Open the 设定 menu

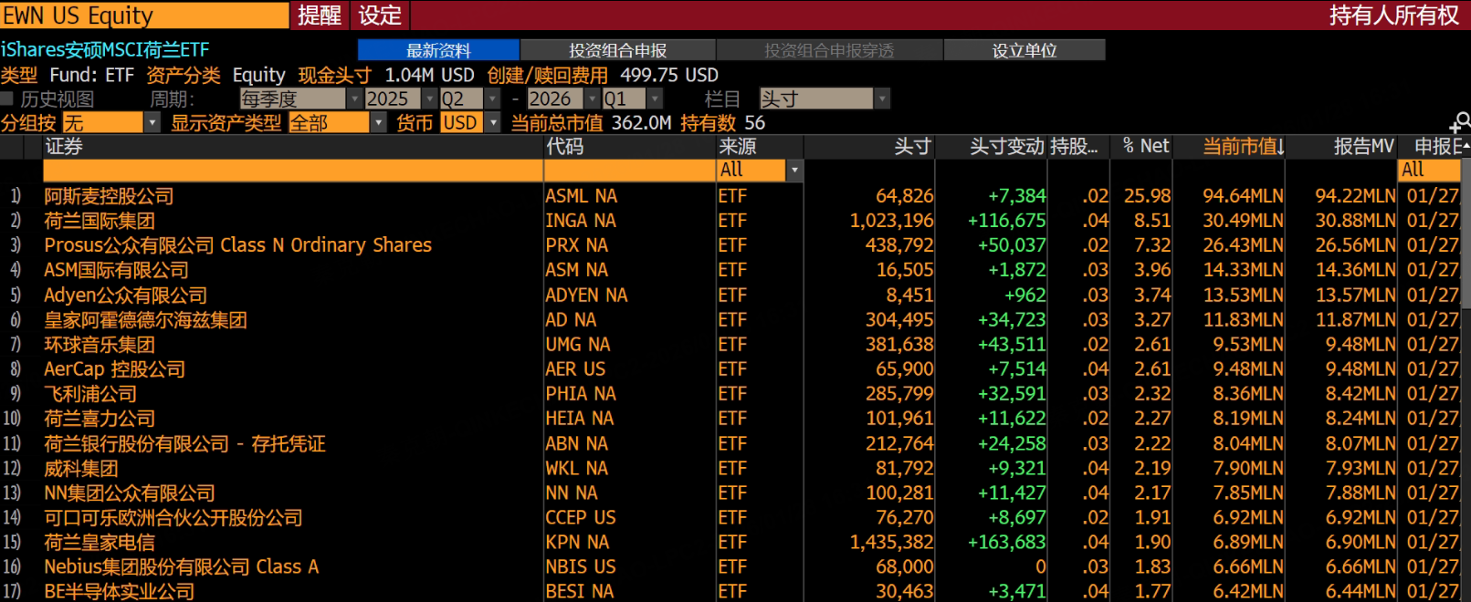pyautogui.click(x=380, y=16)
